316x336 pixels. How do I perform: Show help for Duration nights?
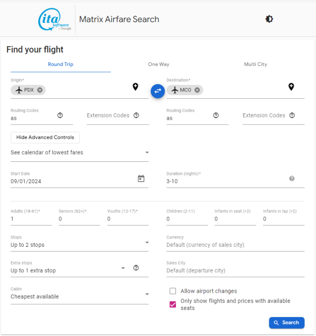coord(291,178)
